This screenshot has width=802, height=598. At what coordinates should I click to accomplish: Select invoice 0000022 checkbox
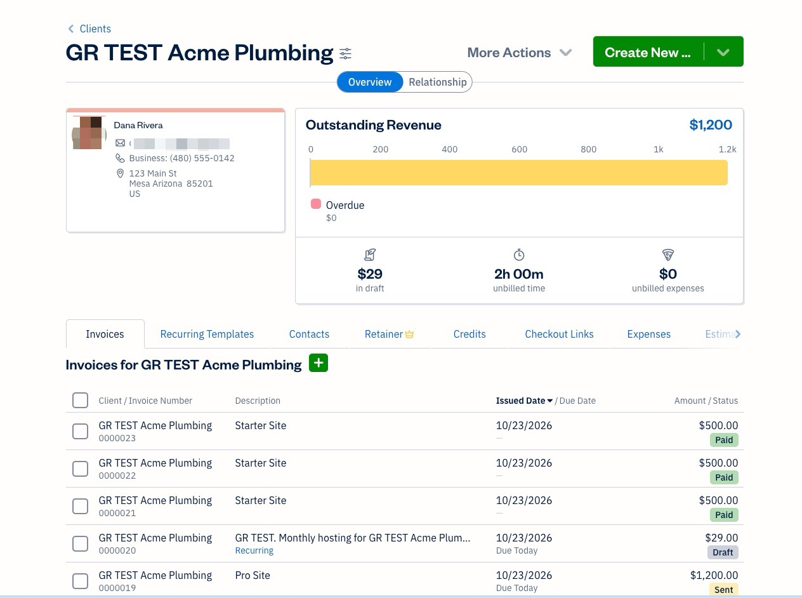pyautogui.click(x=80, y=468)
